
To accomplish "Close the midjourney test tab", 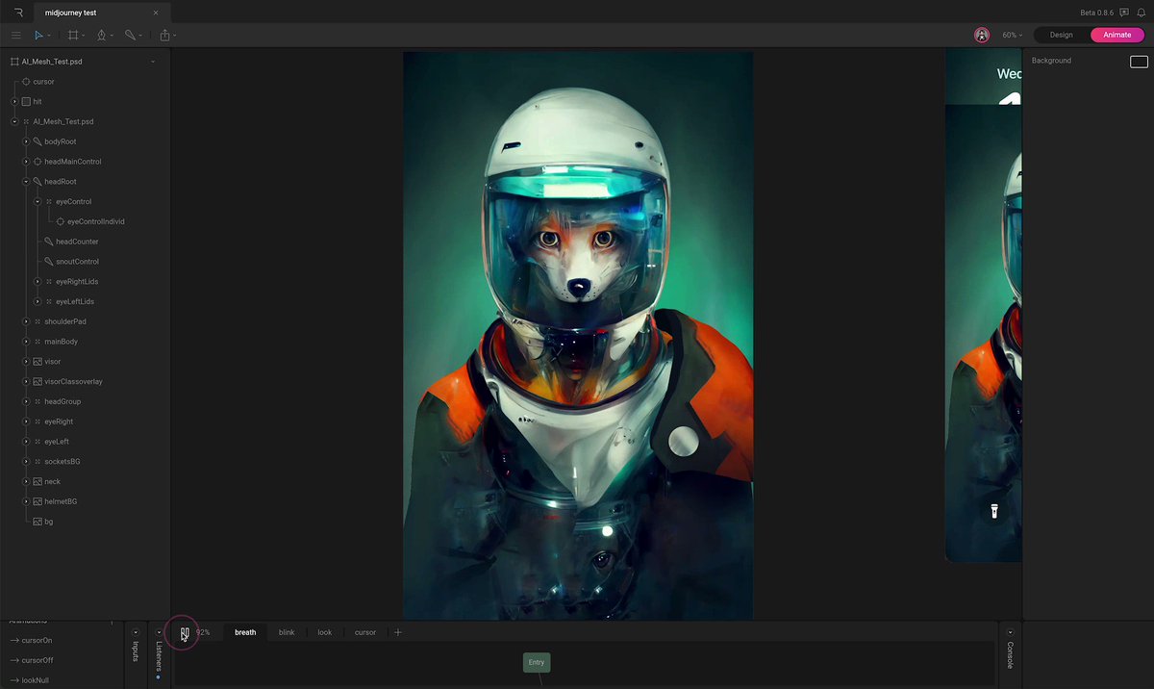I will pos(156,13).
